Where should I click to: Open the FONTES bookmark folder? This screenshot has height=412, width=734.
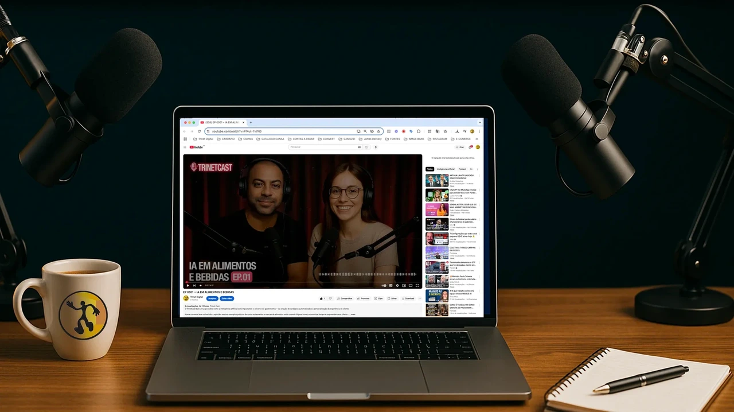(393, 139)
